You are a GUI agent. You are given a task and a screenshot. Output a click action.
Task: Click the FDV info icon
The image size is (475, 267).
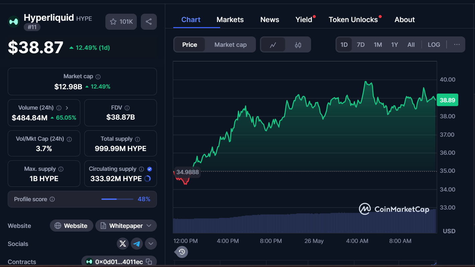point(127,108)
